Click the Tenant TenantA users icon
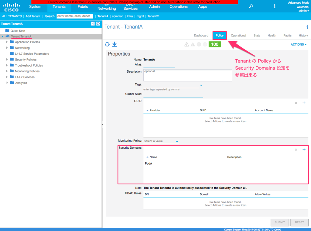 8,36
